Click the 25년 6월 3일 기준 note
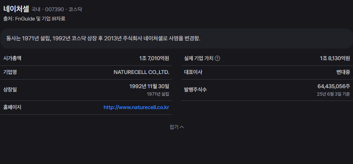The image size is (353, 164). point(334,94)
